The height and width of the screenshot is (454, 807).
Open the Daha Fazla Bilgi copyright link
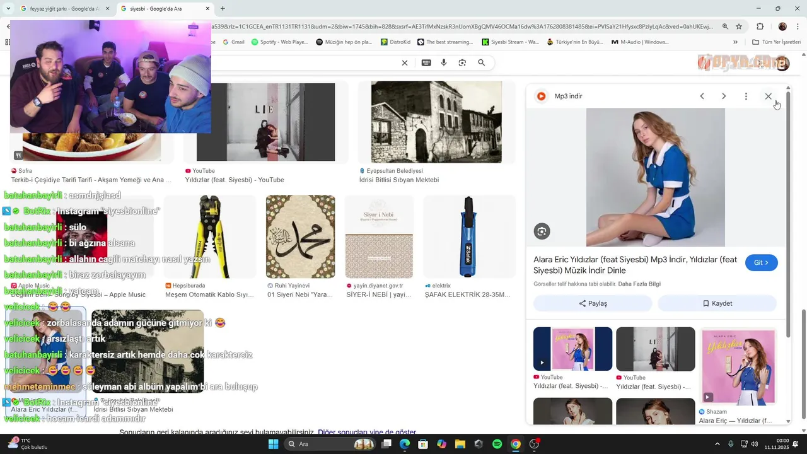(x=639, y=284)
